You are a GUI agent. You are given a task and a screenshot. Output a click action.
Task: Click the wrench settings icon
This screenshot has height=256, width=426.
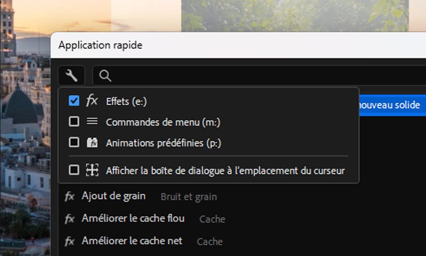pyautogui.click(x=71, y=76)
